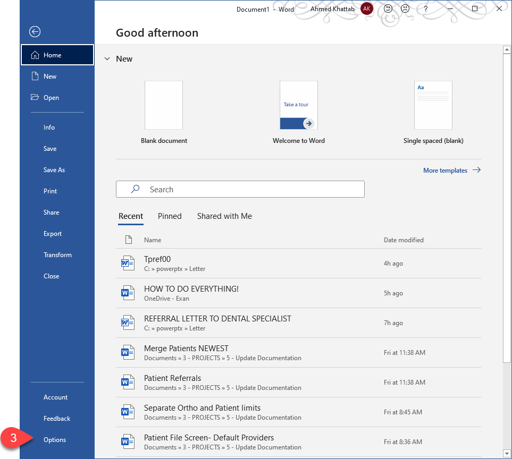Click the Word icon beside Tpref00
512x459 pixels.
pyautogui.click(x=128, y=263)
